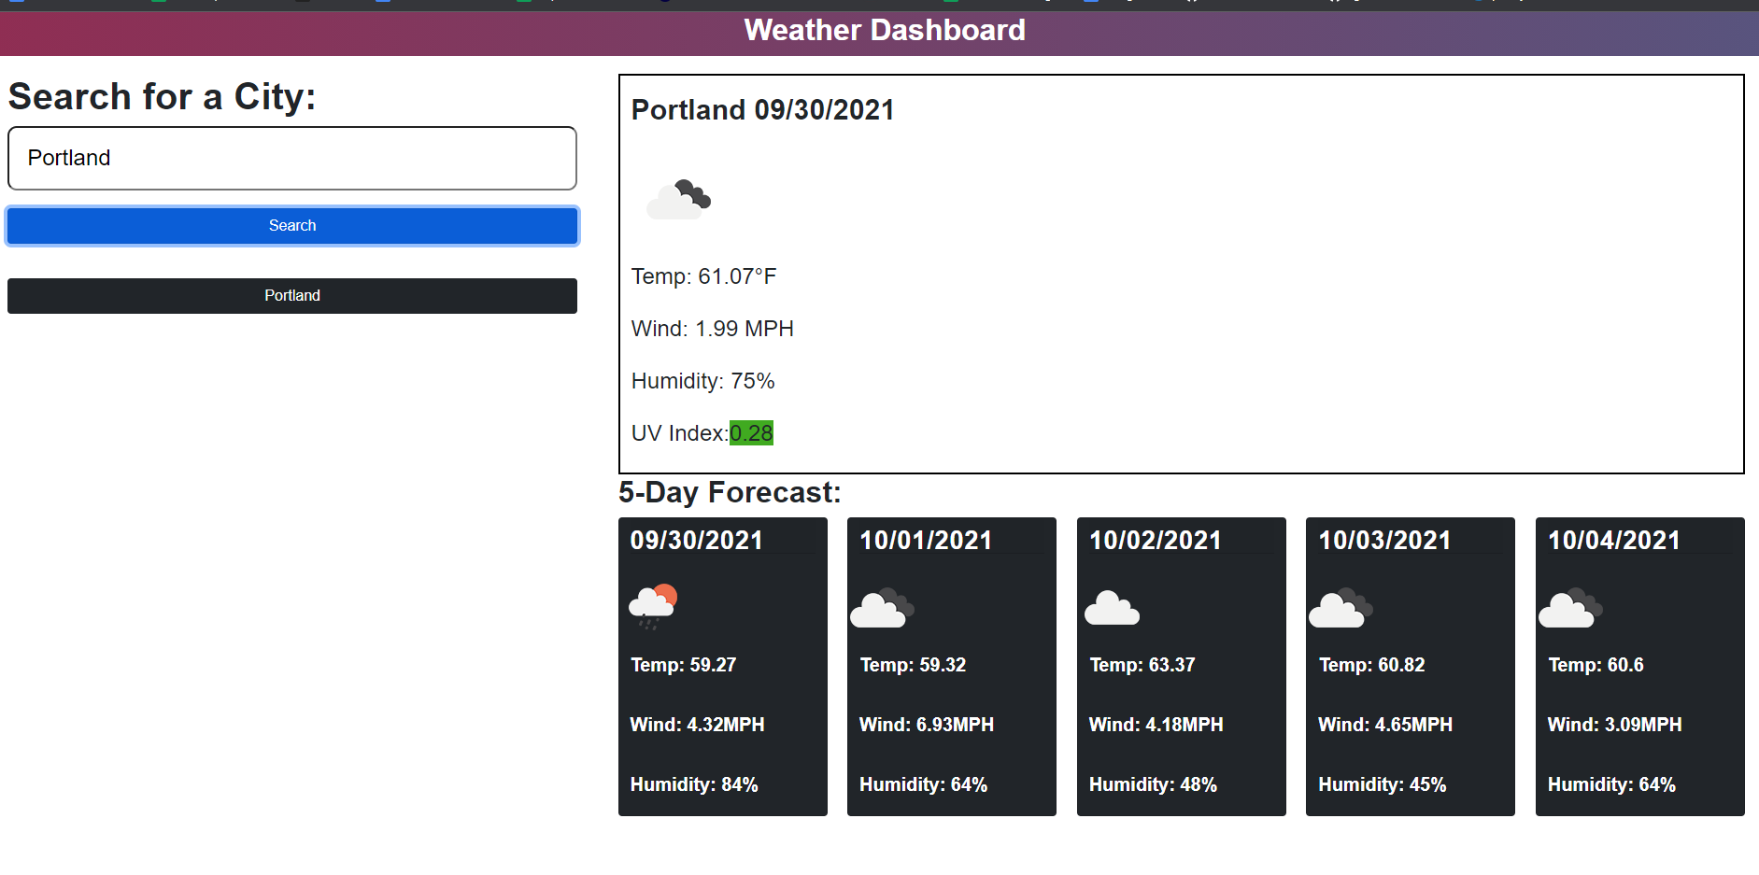Click the clouds icon on the 10/01/2021 card
The height and width of the screenshot is (875, 1759).
882,608
